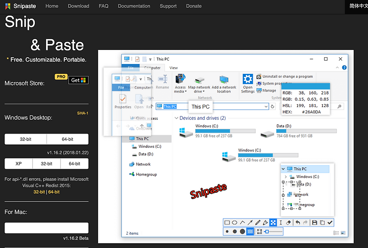The height and width of the screenshot is (248, 368).
Task: Toggle the highlighted mosaic pattern style
Action: point(250,232)
